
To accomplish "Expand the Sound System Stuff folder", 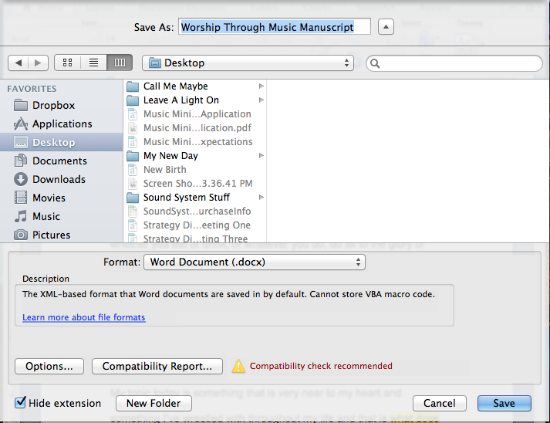I will 186,198.
